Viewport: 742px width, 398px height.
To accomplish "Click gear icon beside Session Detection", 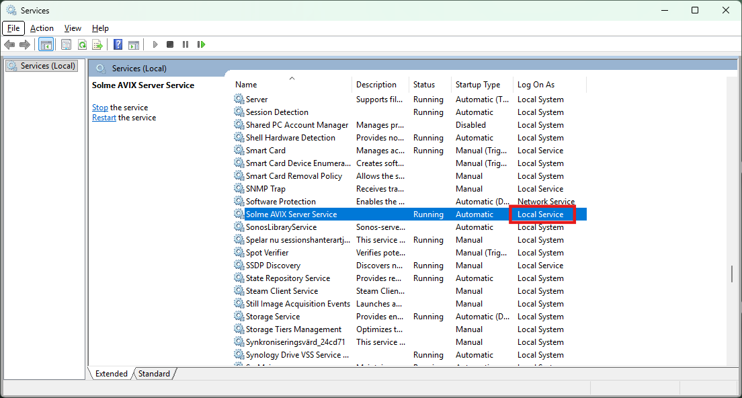I will (x=239, y=112).
